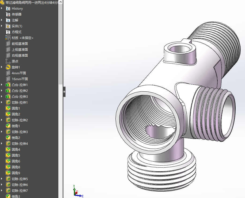Click the 凸台-拉伸1 extrude icon
This screenshot has width=245, height=198.
(8, 85)
